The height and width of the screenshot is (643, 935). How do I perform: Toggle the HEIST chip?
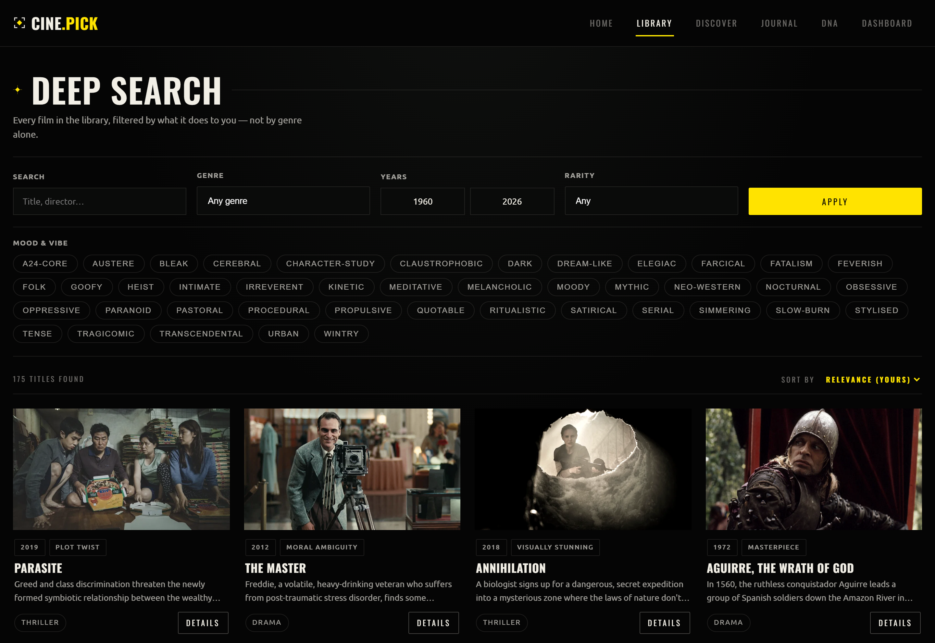(x=141, y=287)
